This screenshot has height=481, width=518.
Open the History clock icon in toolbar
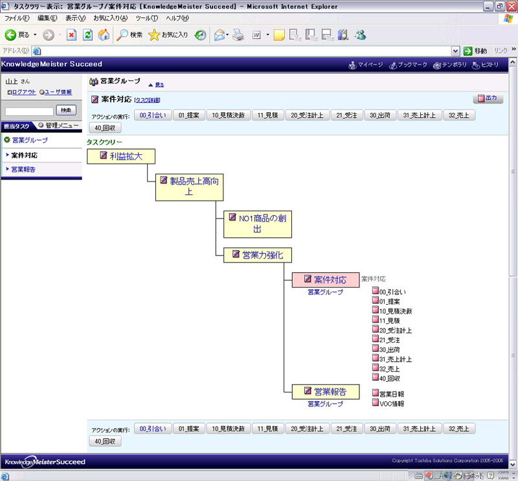coord(200,35)
